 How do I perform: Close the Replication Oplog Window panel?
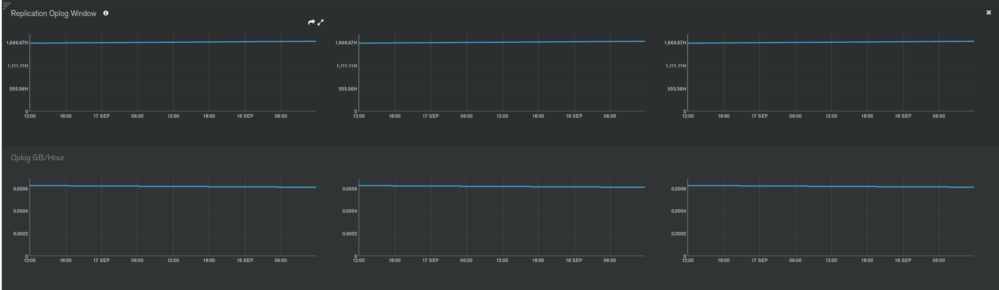coord(988,12)
